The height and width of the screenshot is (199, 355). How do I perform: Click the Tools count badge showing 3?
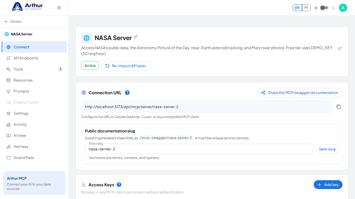coord(60,69)
